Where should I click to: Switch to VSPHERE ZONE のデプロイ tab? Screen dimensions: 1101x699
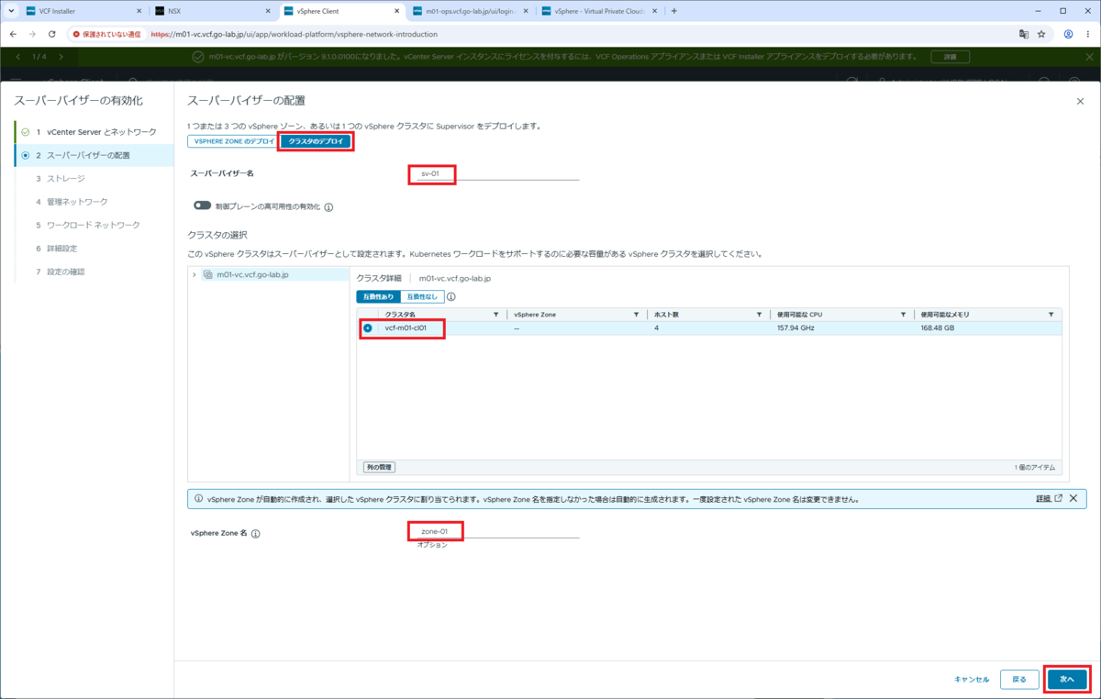click(234, 141)
